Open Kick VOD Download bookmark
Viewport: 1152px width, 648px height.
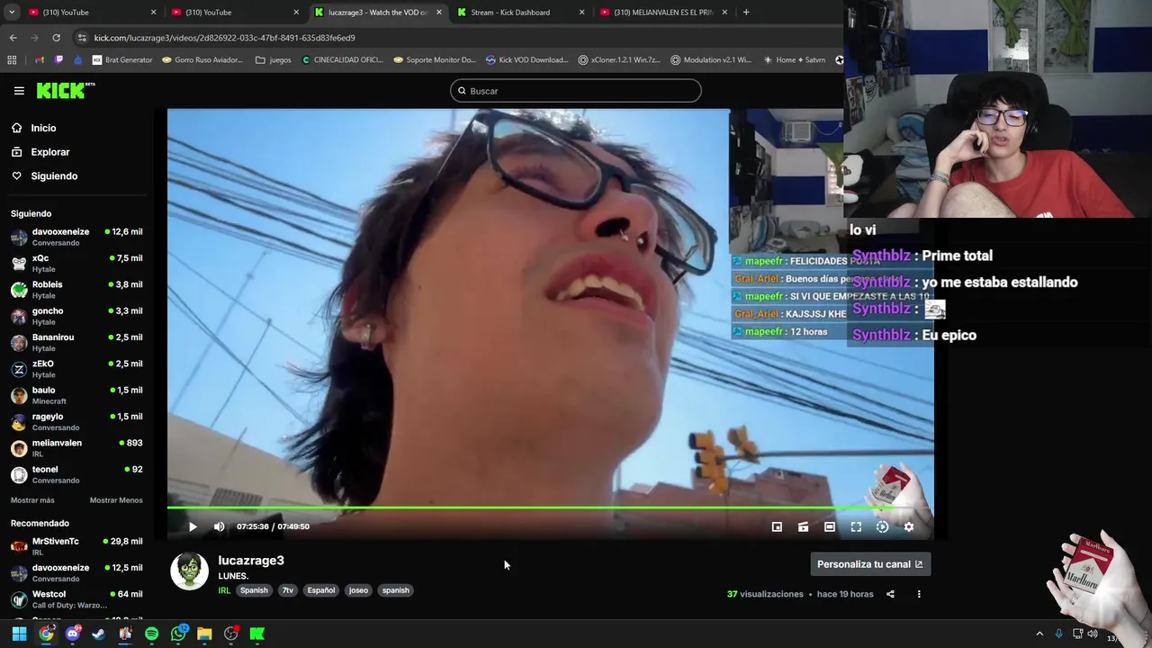(x=526, y=60)
